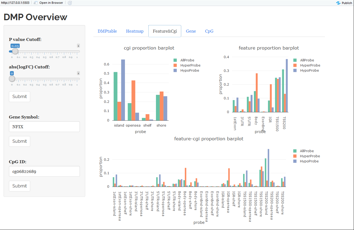Click the 'feature-cgi proportion barplot' title
The height and width of the screenshot is (230, 354).
coord(209,139)
